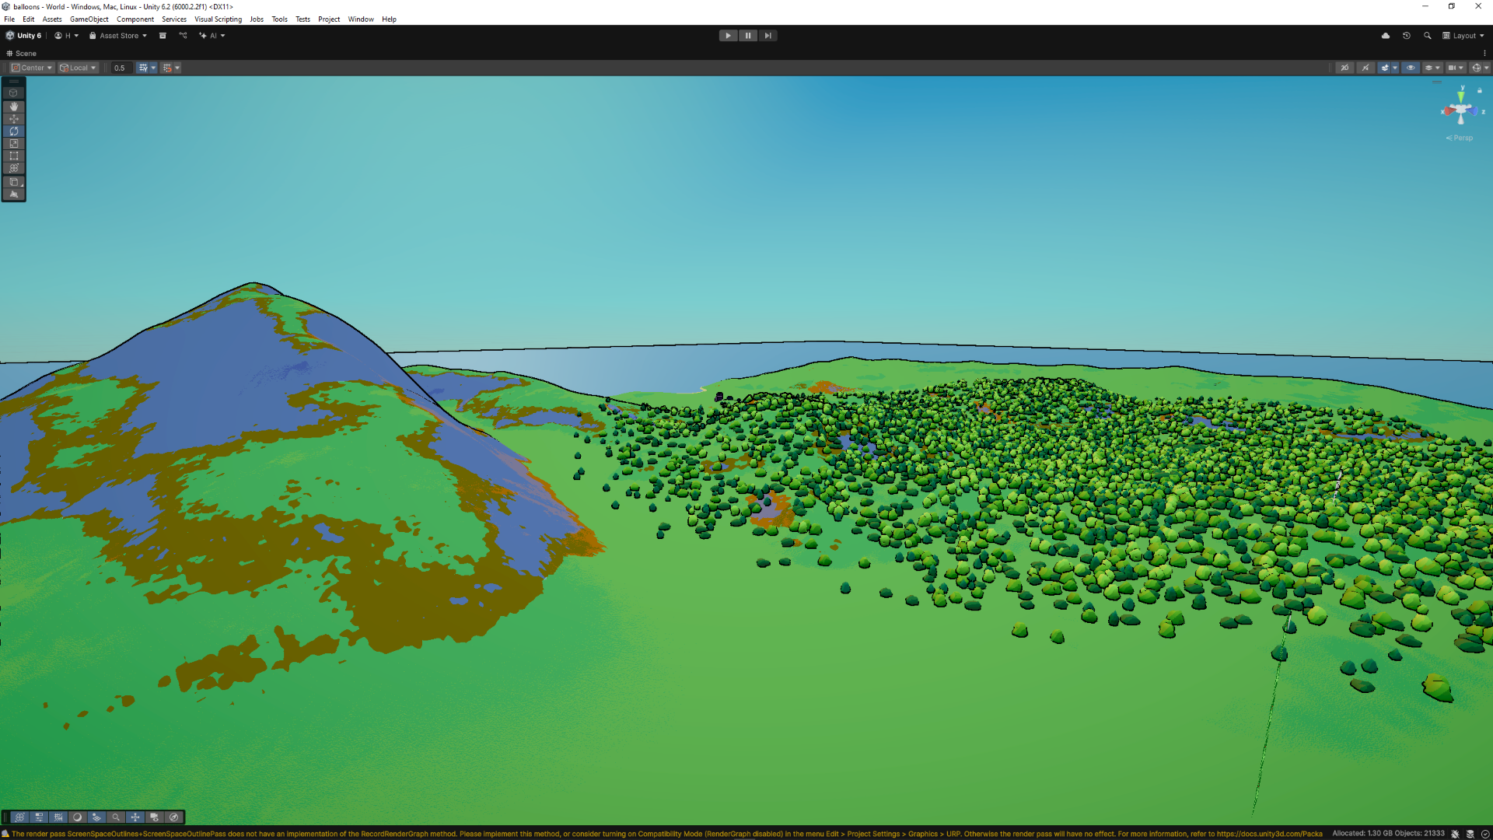Start Play mode
Screen dimensions: 1493x840
click(x=728, y=36)
